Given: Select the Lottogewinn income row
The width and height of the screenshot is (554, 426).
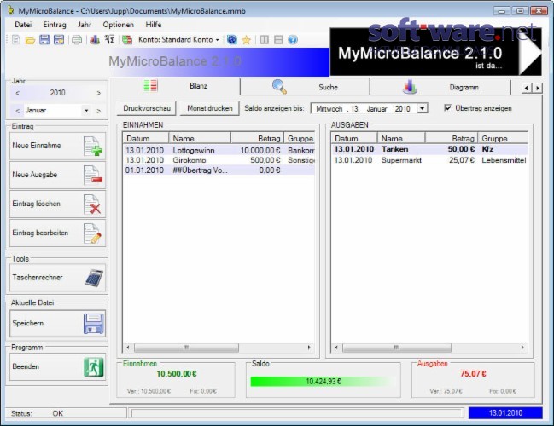Looking at the screenshot, I should (219, 151).
